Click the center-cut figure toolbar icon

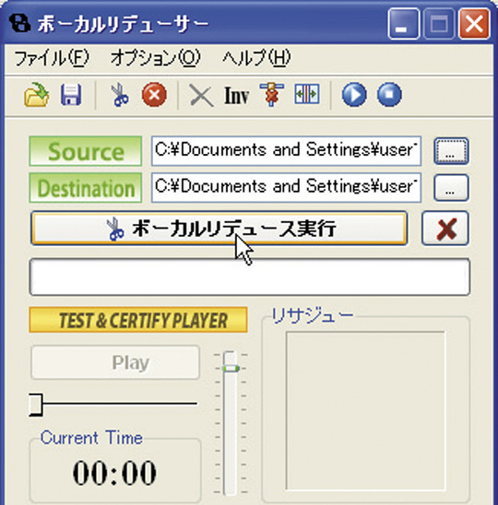[272, 94]
